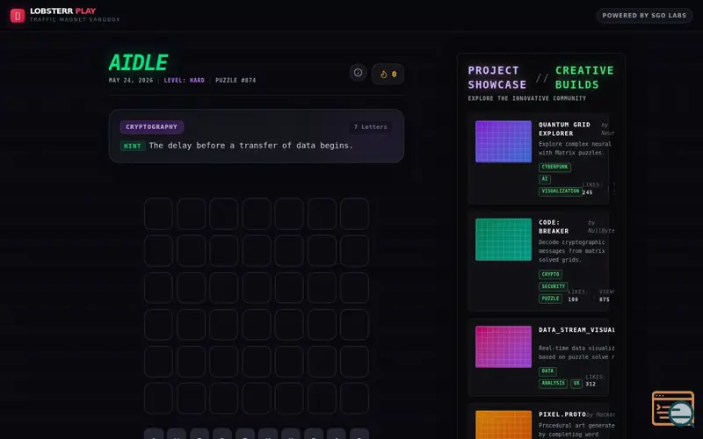Open the pink Data_Stream_Visual thumbnail

(x=504, y=347)
